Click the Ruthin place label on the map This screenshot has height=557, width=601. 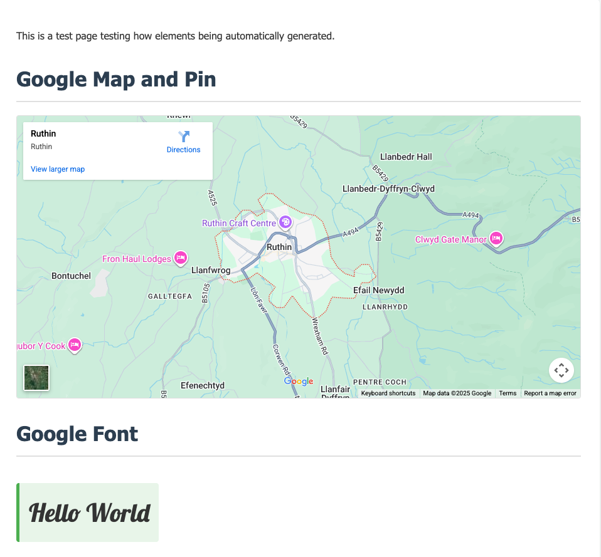click(x=278, y=246)
